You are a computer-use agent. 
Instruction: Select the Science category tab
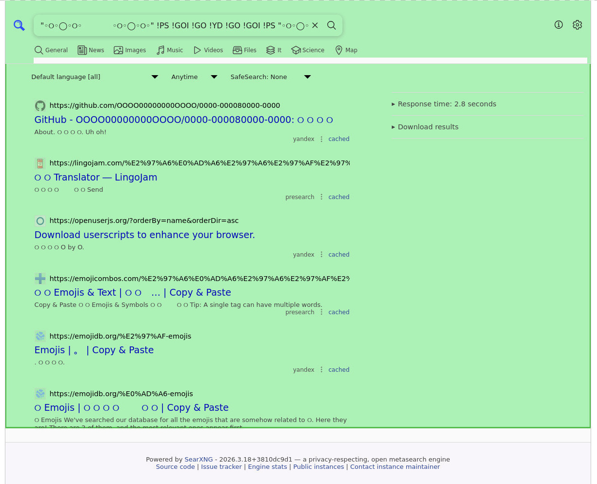(x=308, y=50)
